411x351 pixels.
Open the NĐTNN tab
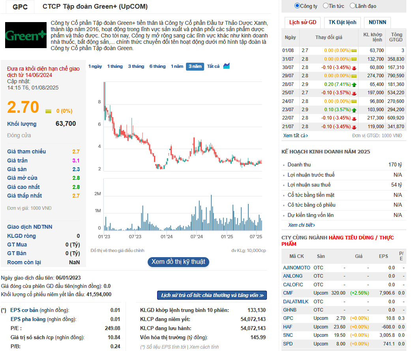(x=377, y=22)
